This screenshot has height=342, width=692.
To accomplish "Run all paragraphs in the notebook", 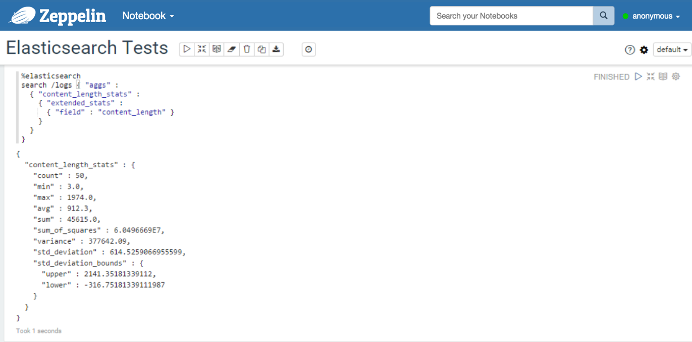I will pyautogui.click(x=187, y=49).
